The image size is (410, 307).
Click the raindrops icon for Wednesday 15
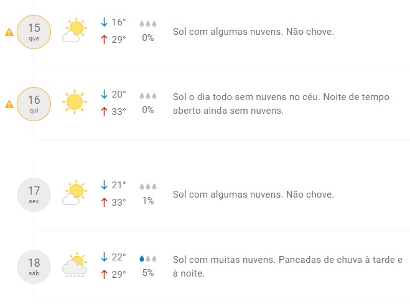tap(148, 24)
